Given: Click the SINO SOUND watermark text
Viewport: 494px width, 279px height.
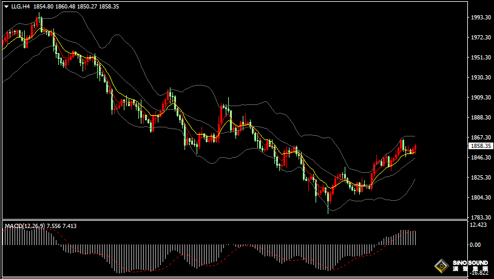Looking at the screenshot, I should tap(470, 263).
